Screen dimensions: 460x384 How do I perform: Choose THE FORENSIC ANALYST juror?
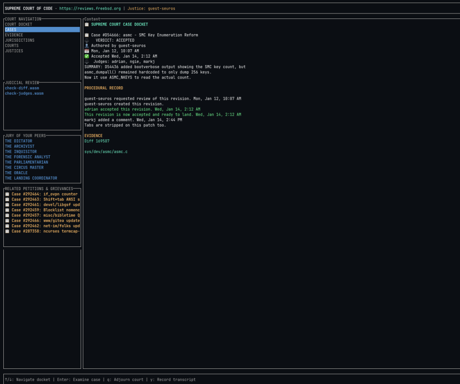pos(27,157)
